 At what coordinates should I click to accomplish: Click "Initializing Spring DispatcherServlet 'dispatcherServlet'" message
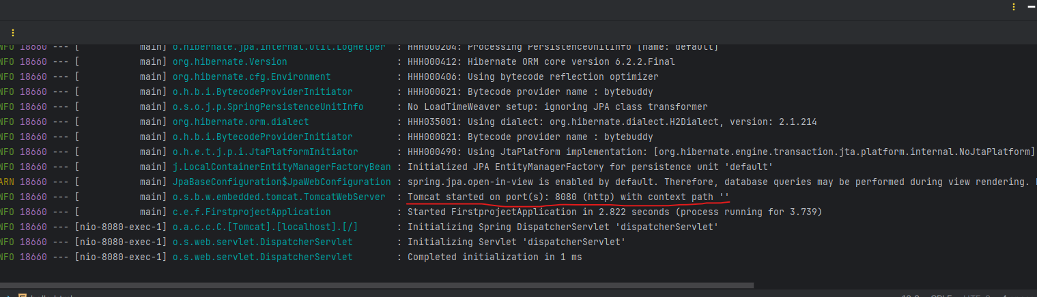pyautogui.click(x=563, y=227)
